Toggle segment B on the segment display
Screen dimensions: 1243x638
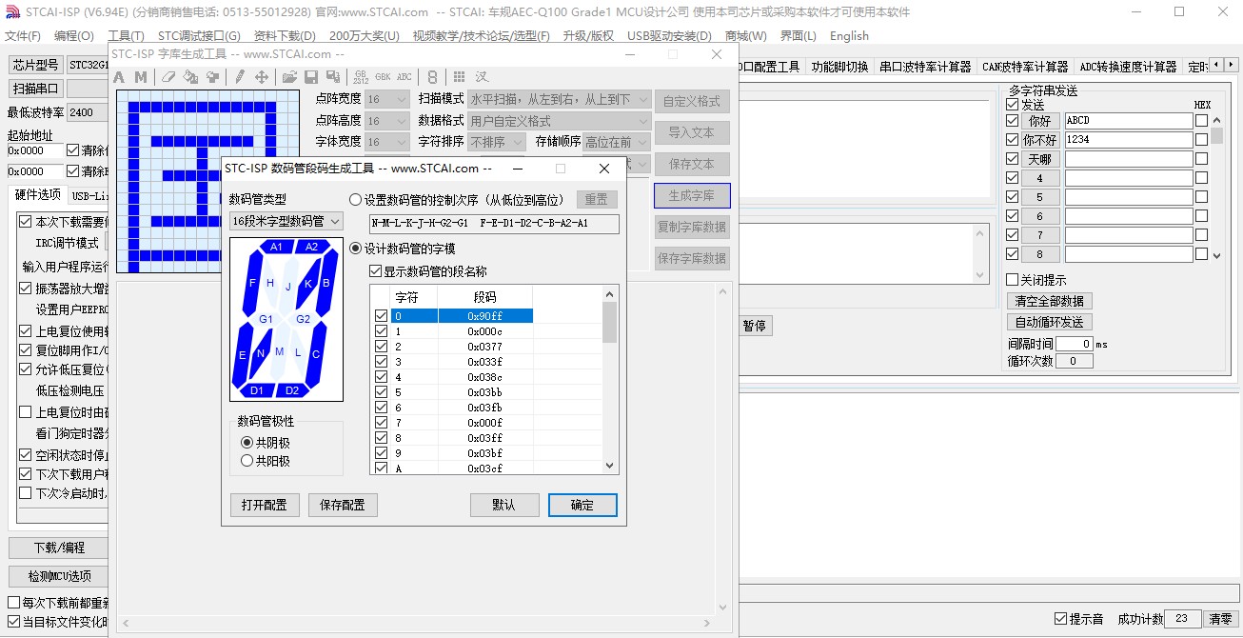326,283
